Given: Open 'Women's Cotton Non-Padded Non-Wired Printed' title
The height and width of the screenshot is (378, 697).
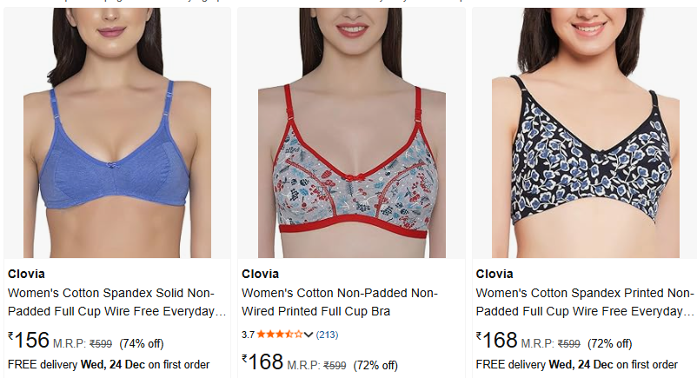Looking at the screenshot, I should click(340, 302).
